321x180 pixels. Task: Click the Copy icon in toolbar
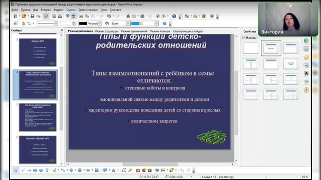pos(87,16)
